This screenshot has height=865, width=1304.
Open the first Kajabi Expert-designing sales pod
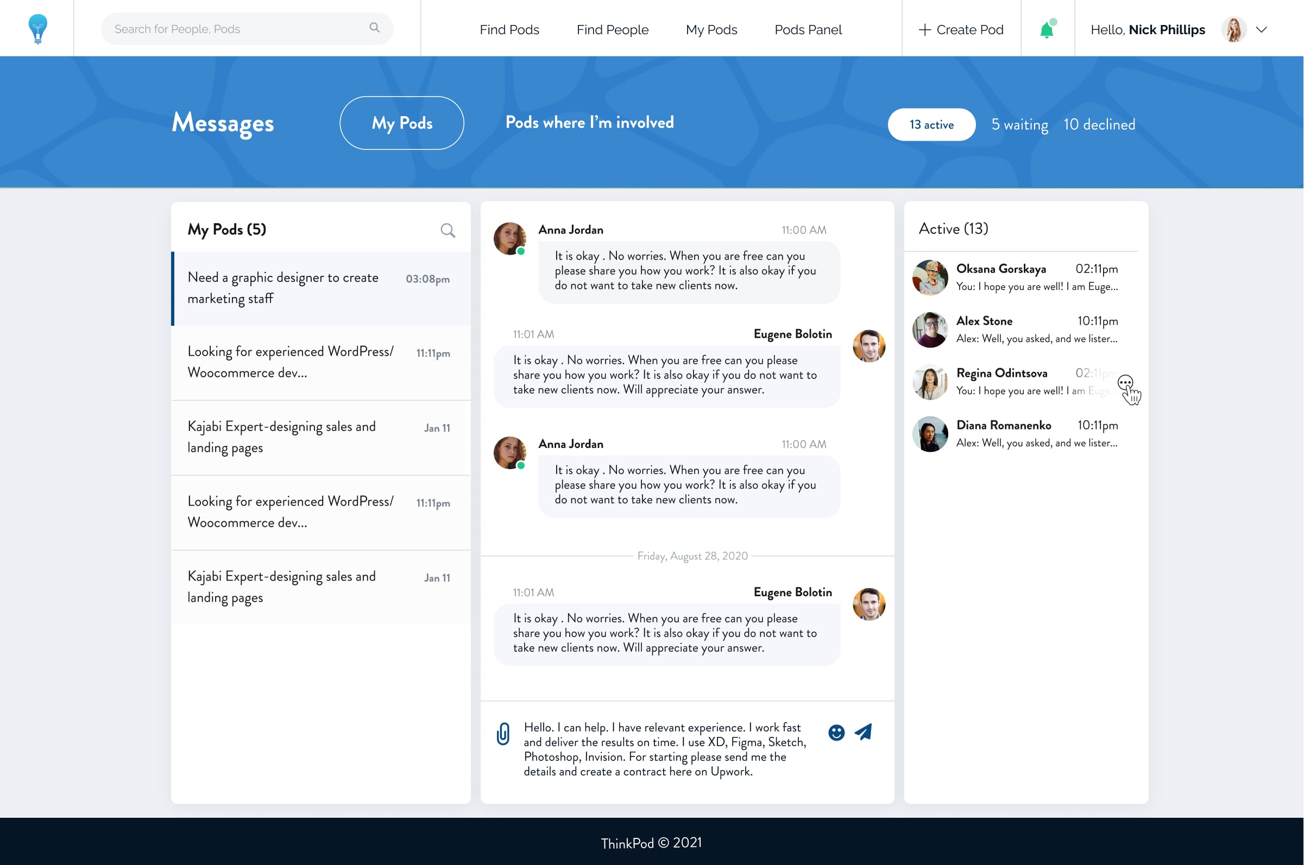[x=321, y=438]
